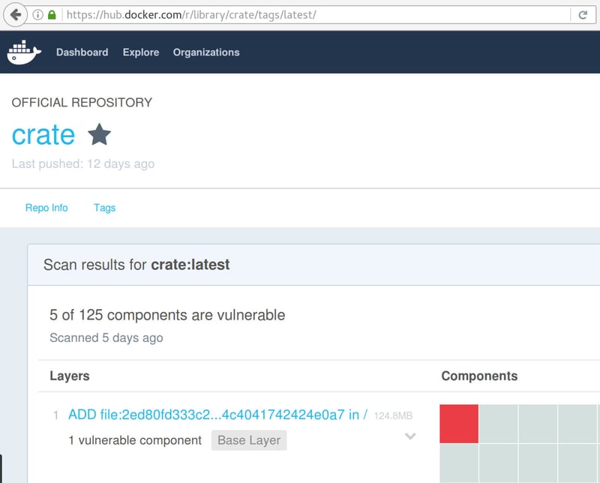
Task: Open the crate repository title link
Action: tap(43, 135)
